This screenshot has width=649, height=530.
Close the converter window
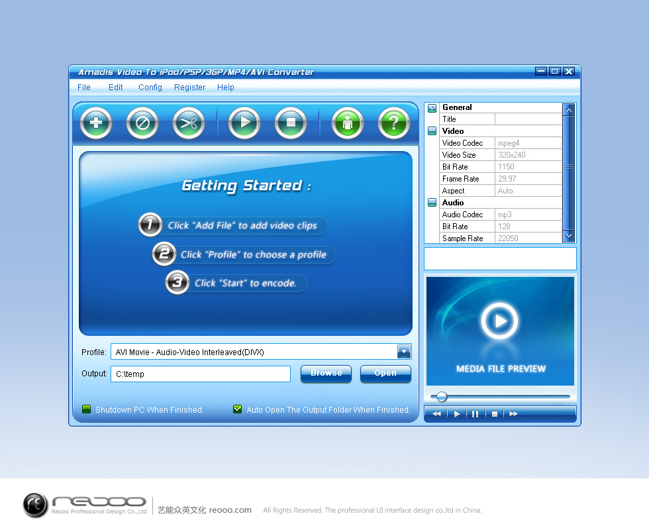click(x=569, y=72)
